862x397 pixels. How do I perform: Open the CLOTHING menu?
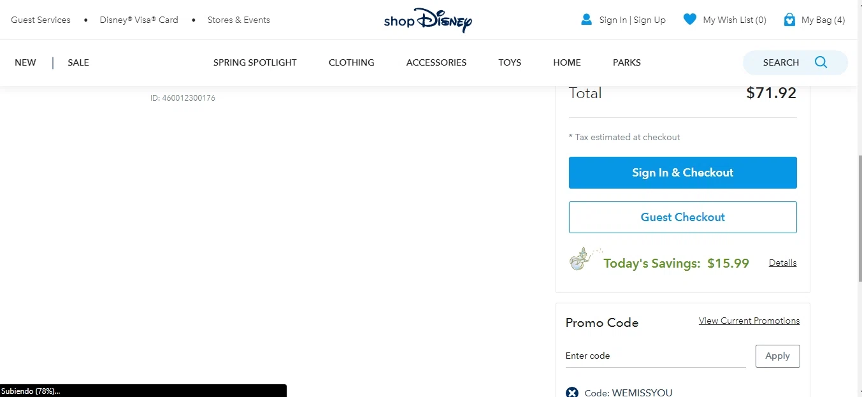pyautogui.click(x=352, y=62)
